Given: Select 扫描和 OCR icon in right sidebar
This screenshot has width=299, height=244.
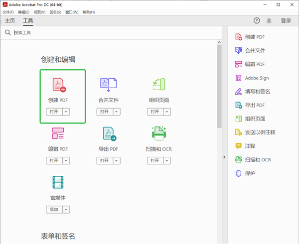Looking at the screenshot, I should click(x=238, y=160).
